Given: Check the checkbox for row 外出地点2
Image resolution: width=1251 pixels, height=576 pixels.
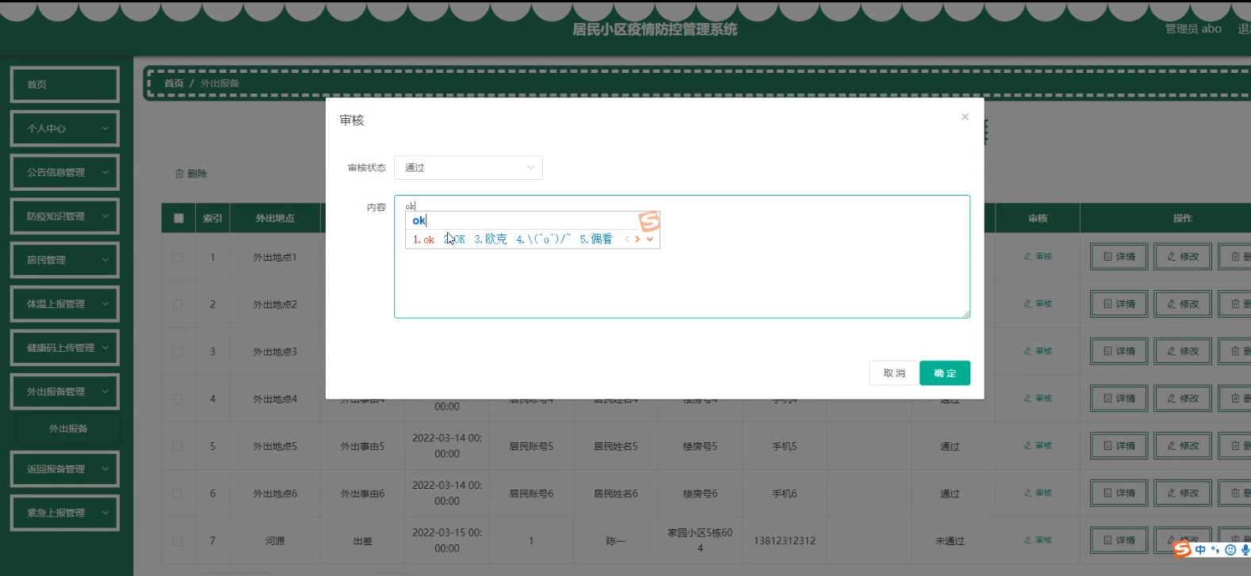Looking at the screenshot, I should pyautogui.click(x=178, y=304).
